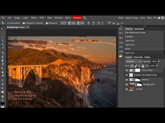
Task: Hide the Replace Sky text layer
Action: tap(126, 75)
